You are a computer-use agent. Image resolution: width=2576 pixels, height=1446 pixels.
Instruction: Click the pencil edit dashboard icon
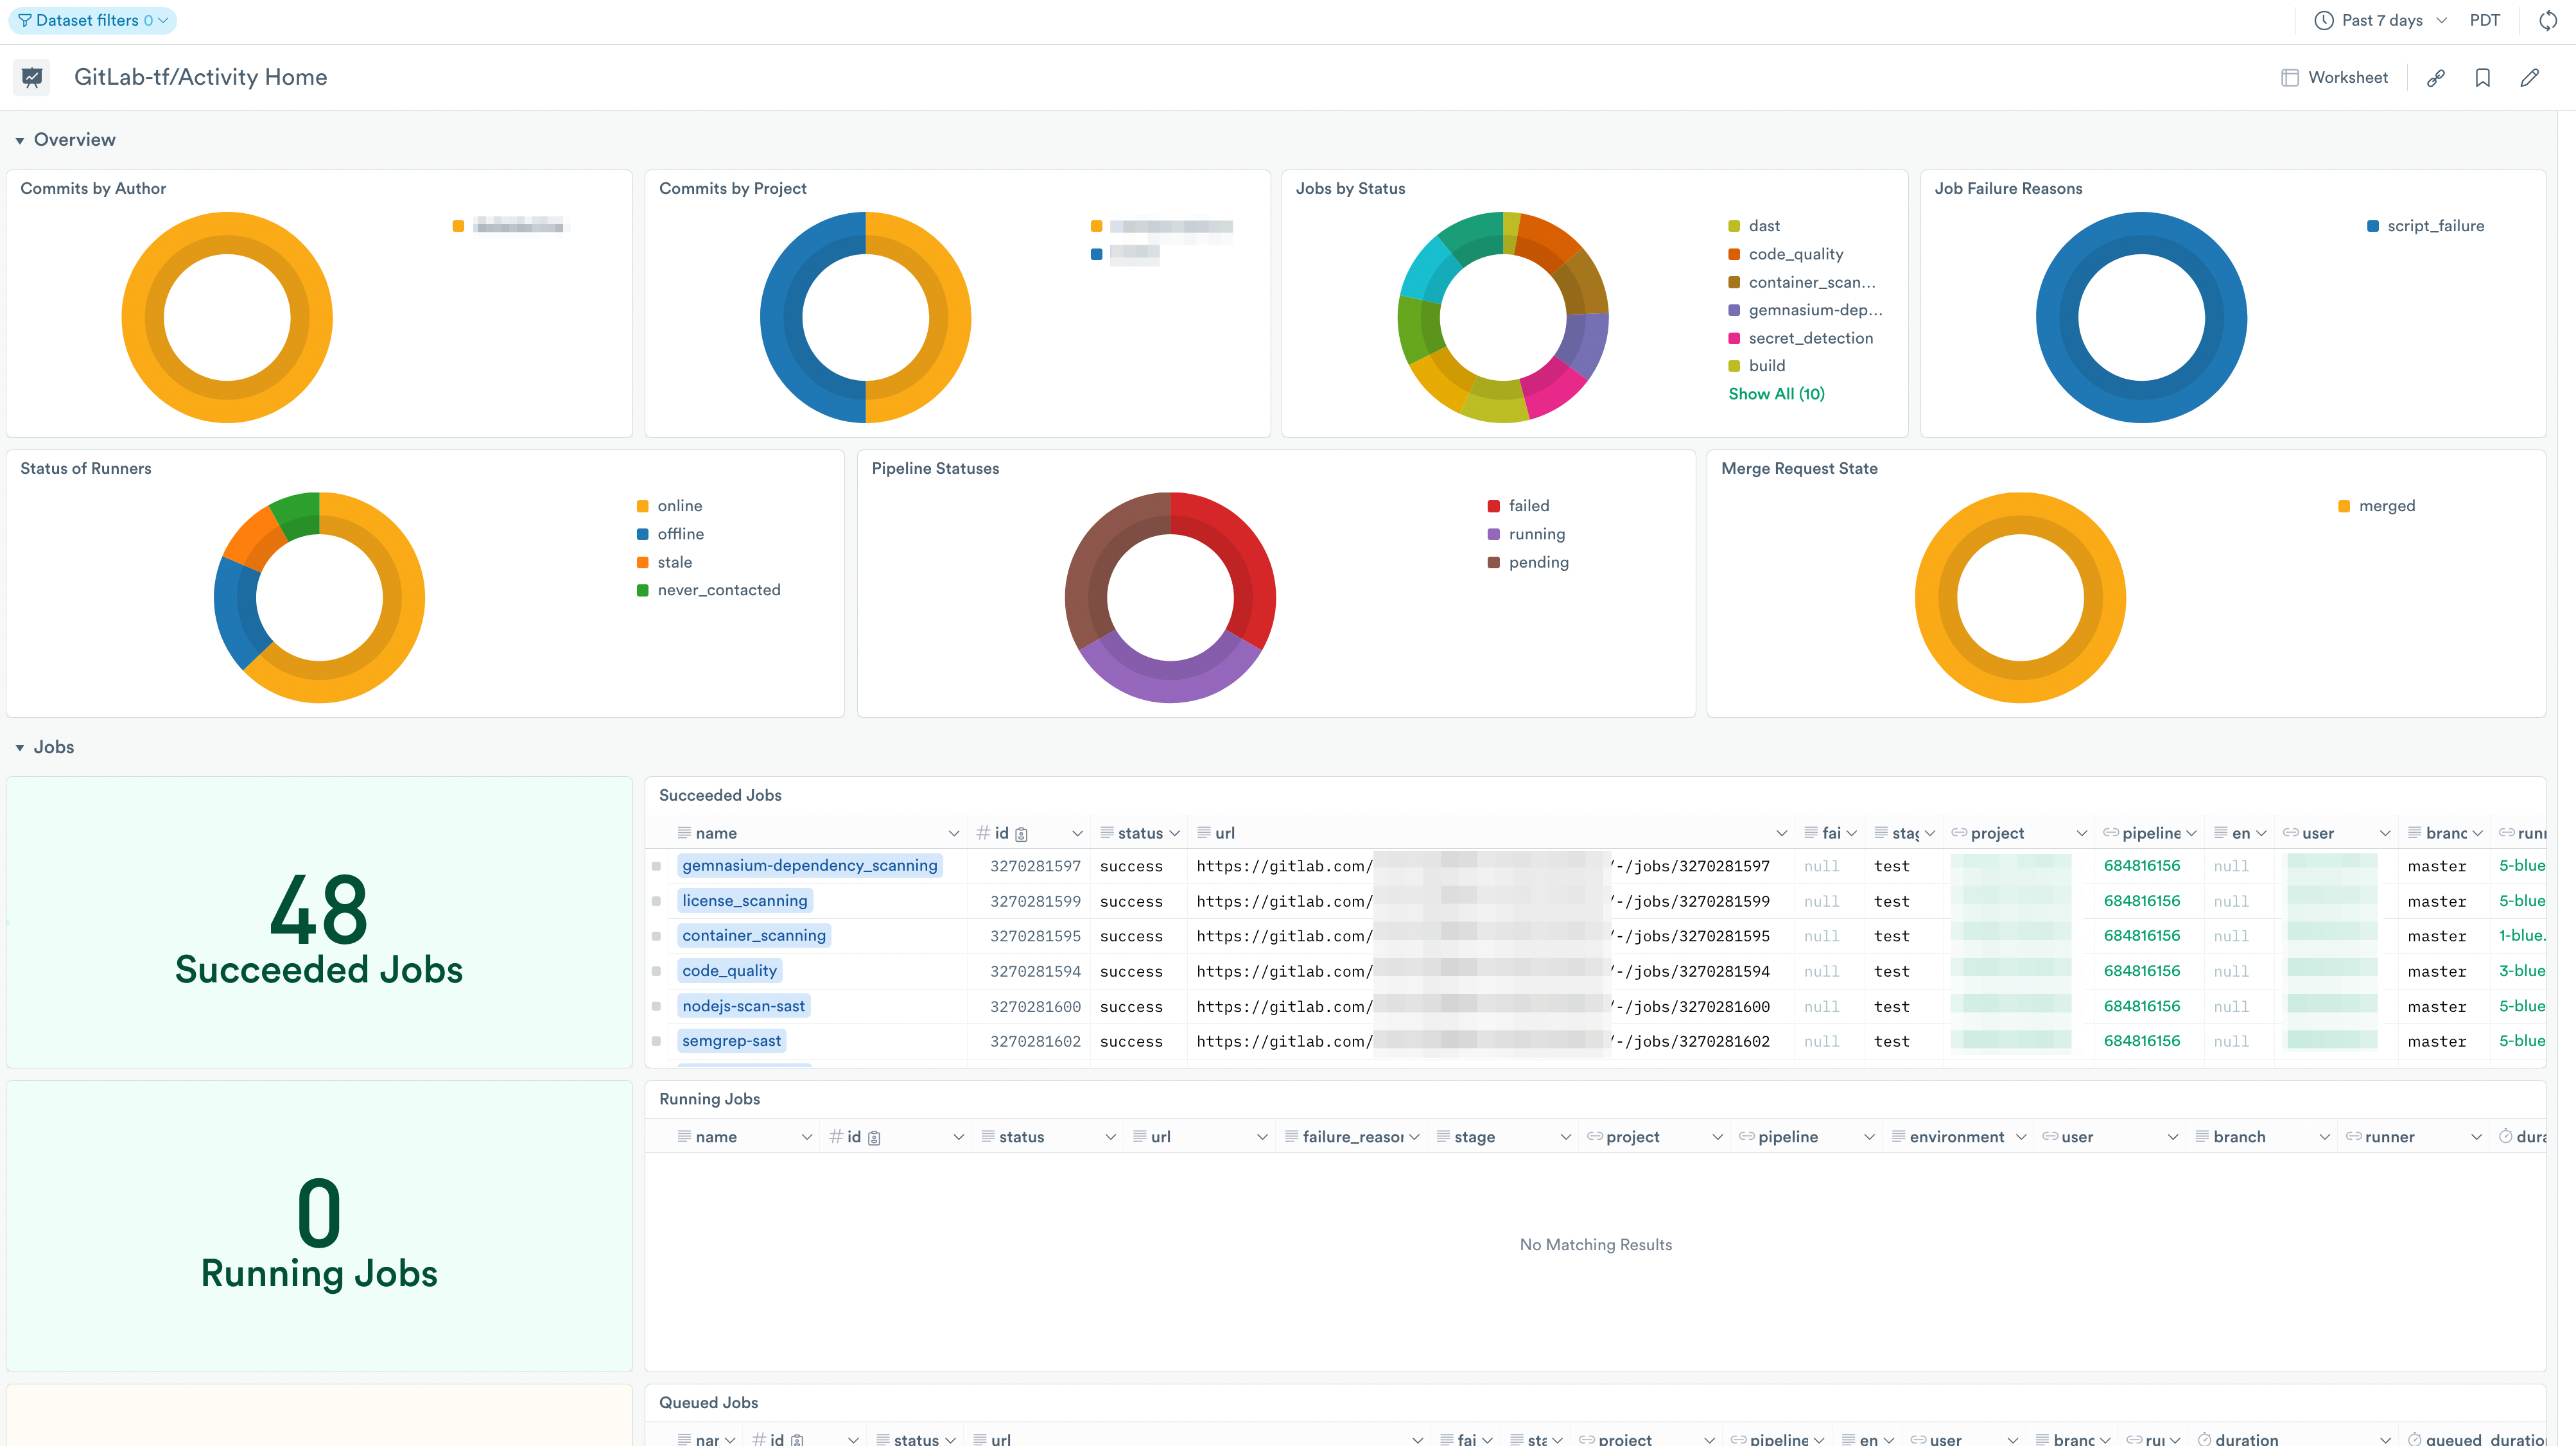[2529, 78]
